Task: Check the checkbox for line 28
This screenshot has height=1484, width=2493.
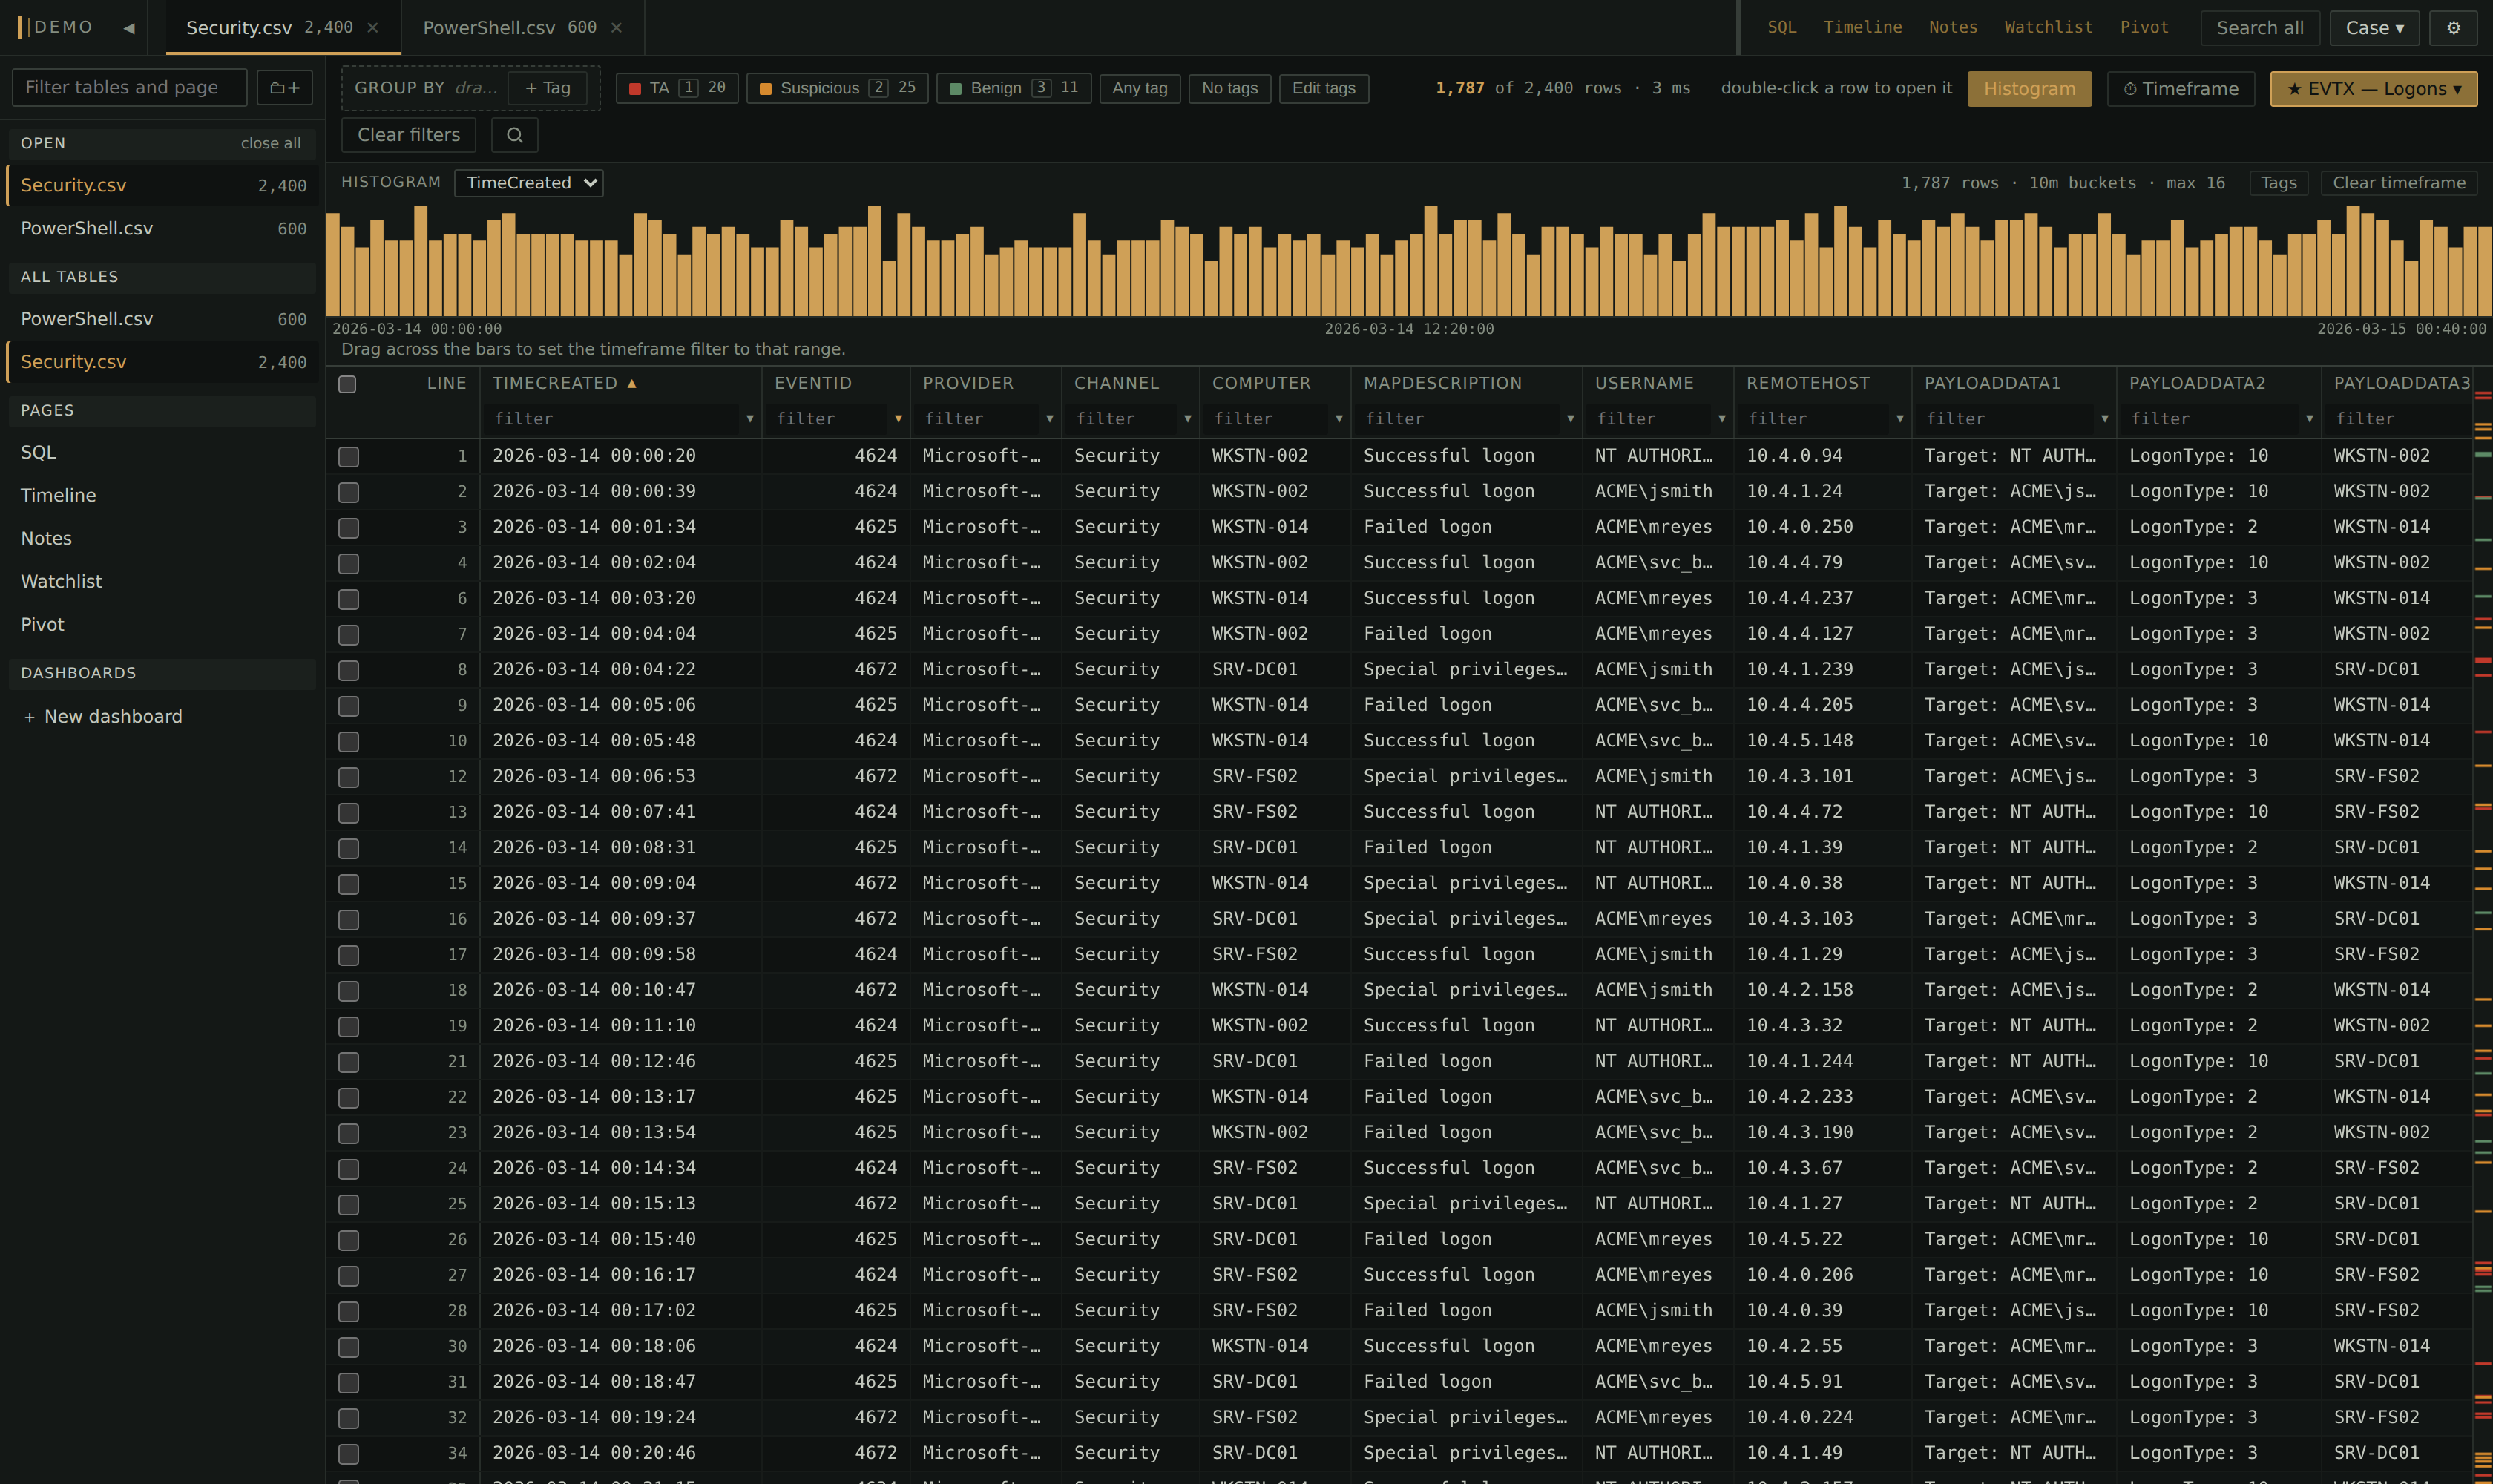Action: click(348, 1312)
